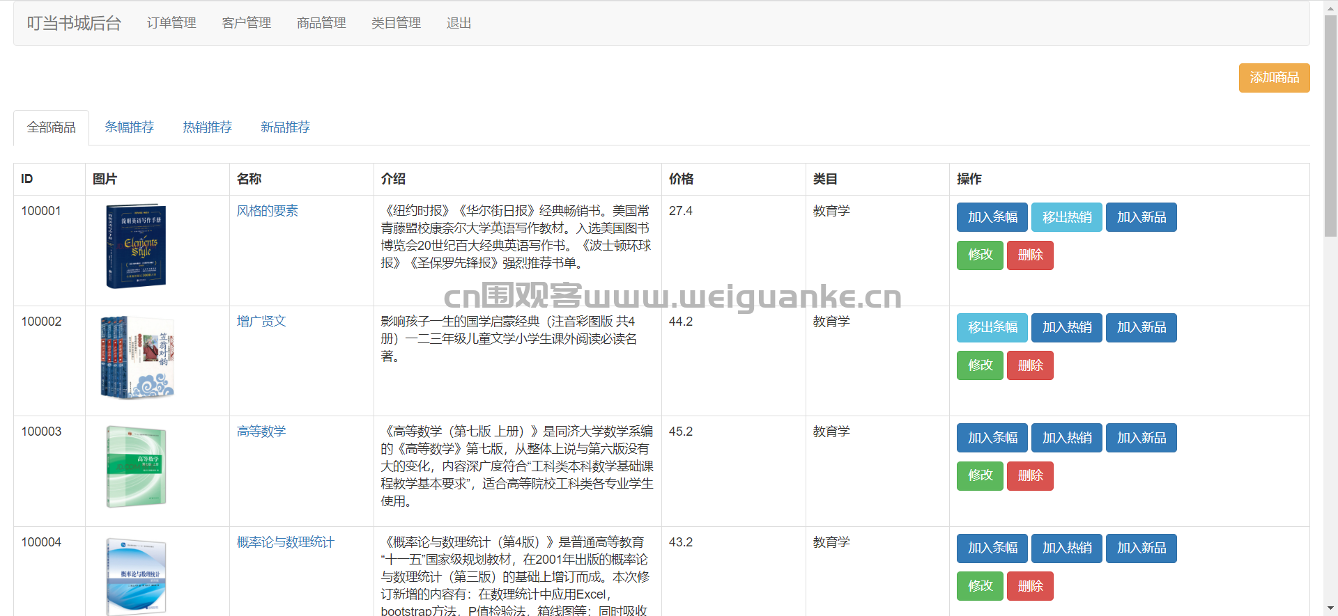Image resolution: width=1338 pixels, height=616 pixels.
Task: Open the 高等数学 product link
Action: (x=261, y=432)
